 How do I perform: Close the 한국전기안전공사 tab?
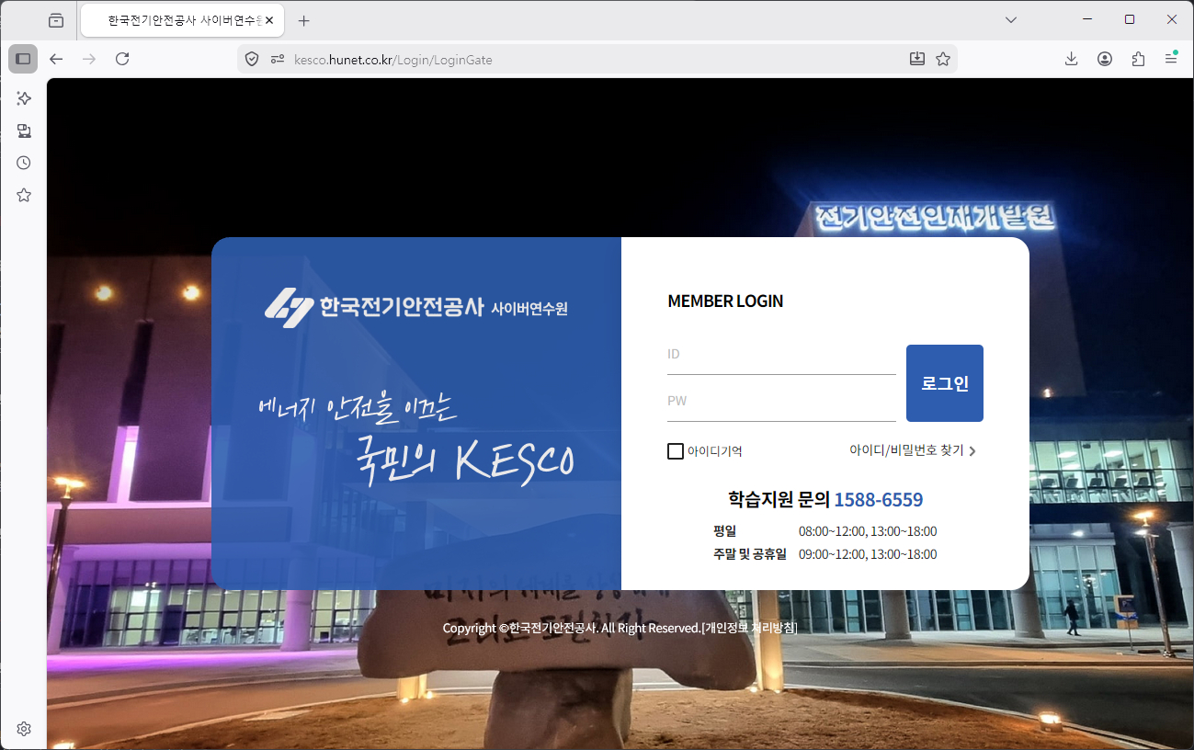[x=269, y=20]
